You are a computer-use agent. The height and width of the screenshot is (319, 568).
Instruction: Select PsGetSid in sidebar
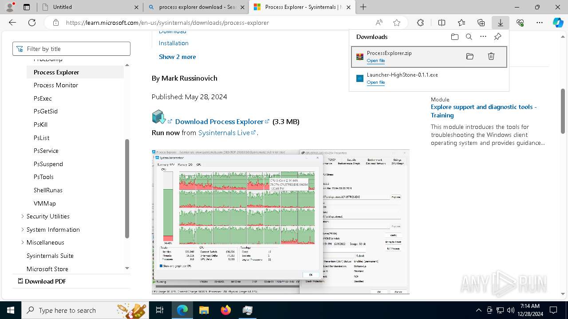(46, 111)
